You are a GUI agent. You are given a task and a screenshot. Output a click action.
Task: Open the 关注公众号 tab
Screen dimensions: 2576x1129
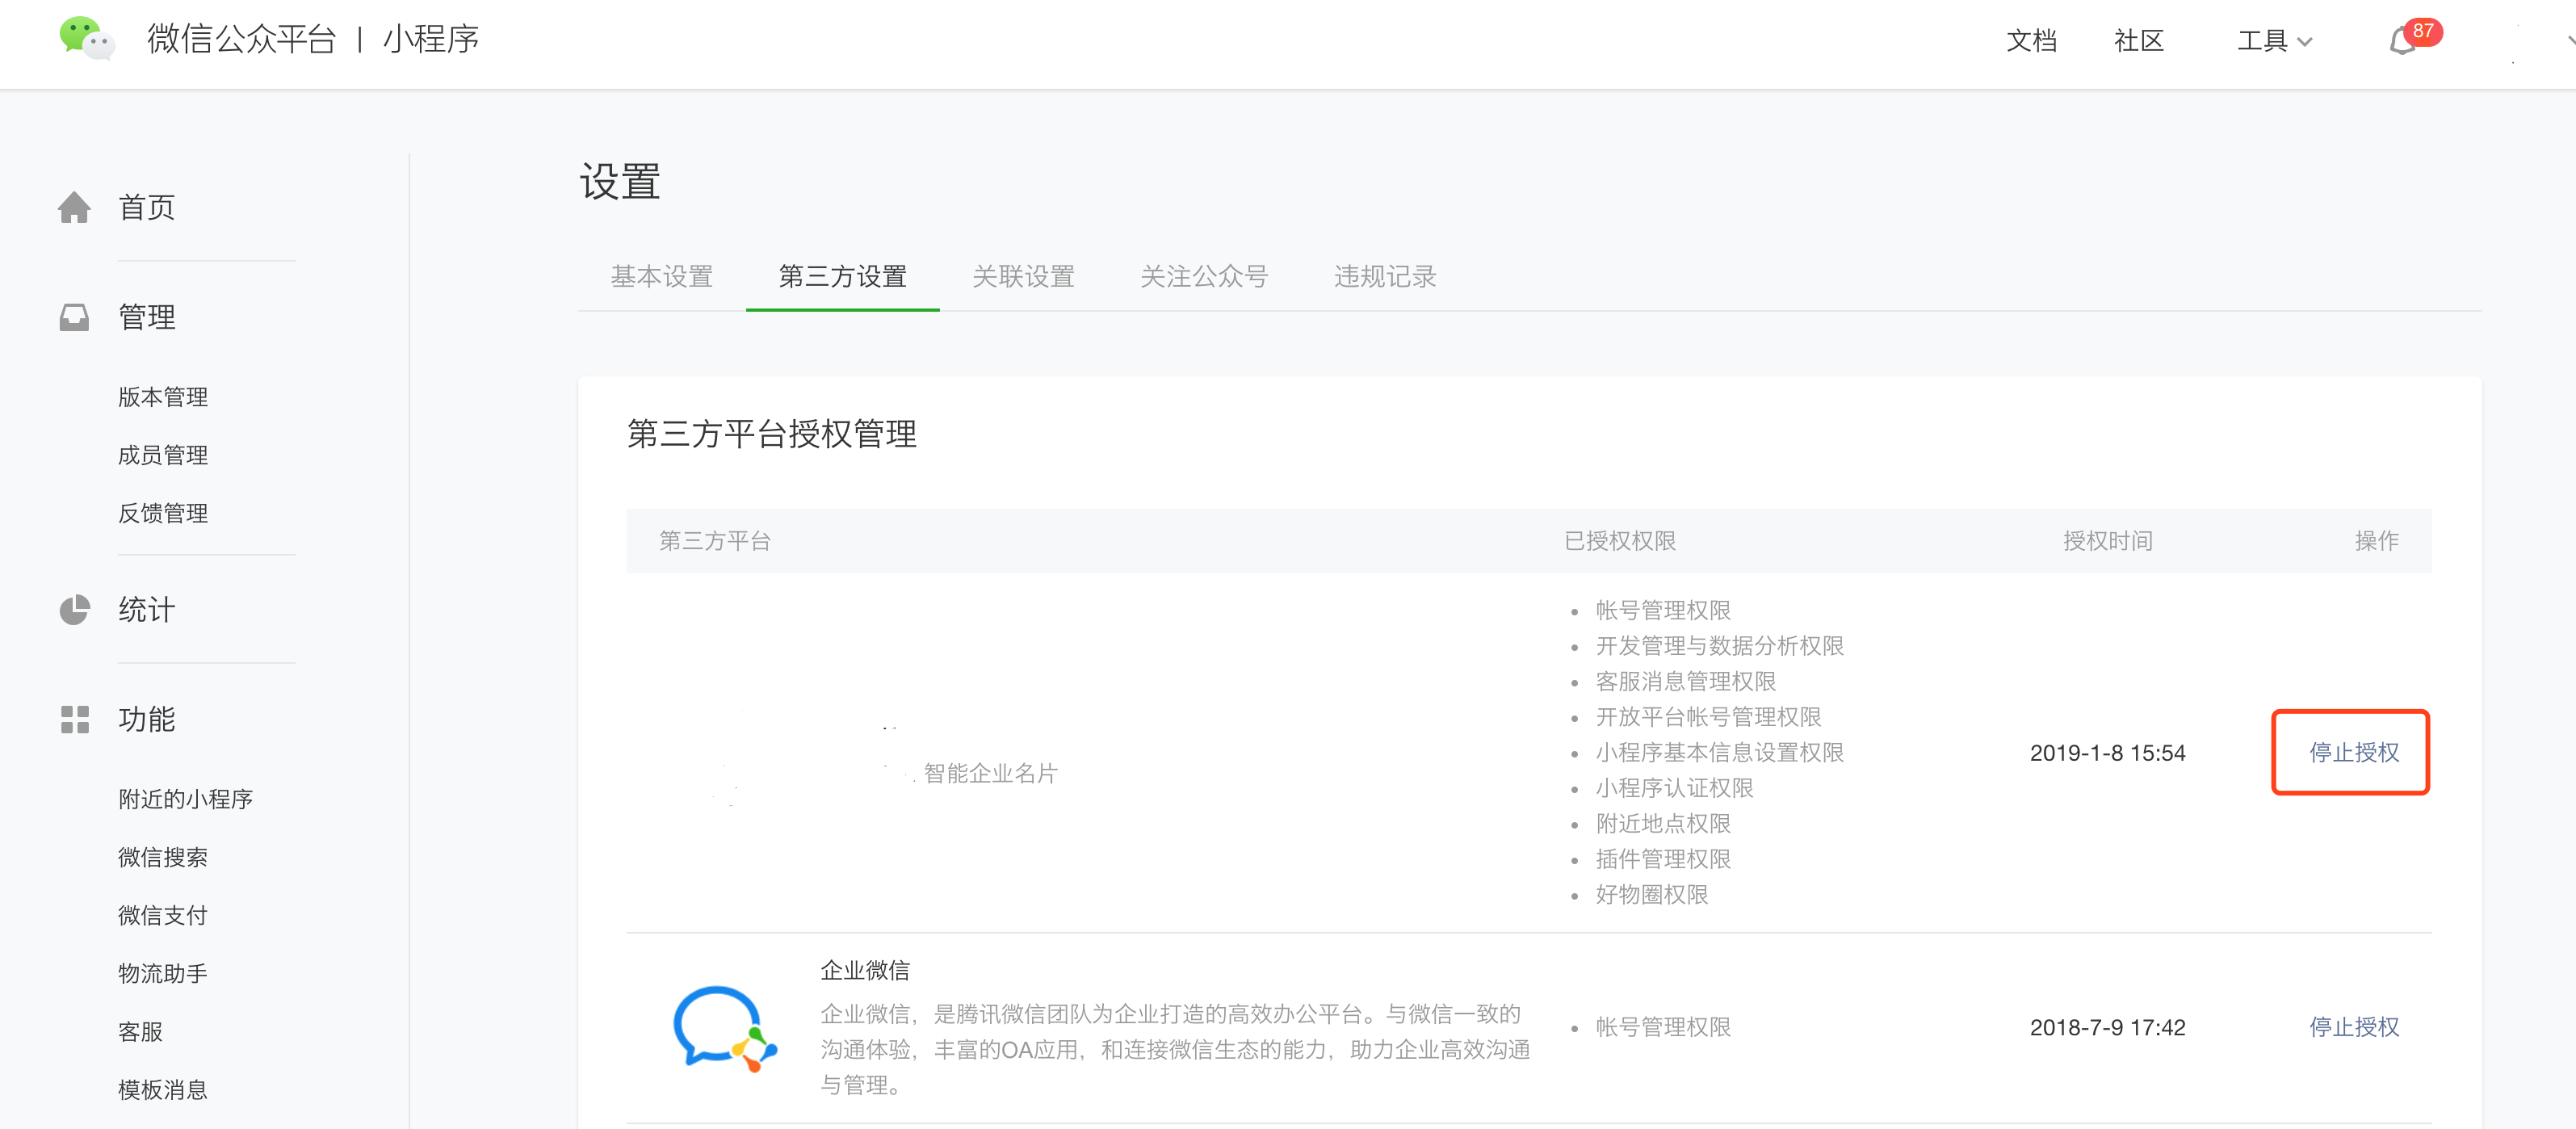click(x=1204, y=276)
